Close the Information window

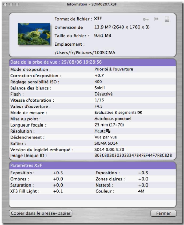point(5,5)
